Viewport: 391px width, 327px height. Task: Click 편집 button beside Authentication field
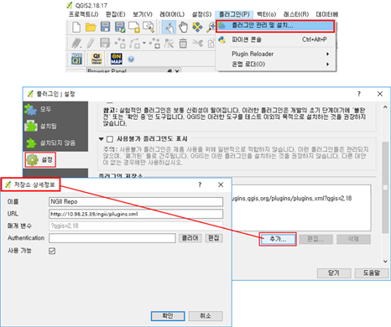pos(214,238)
